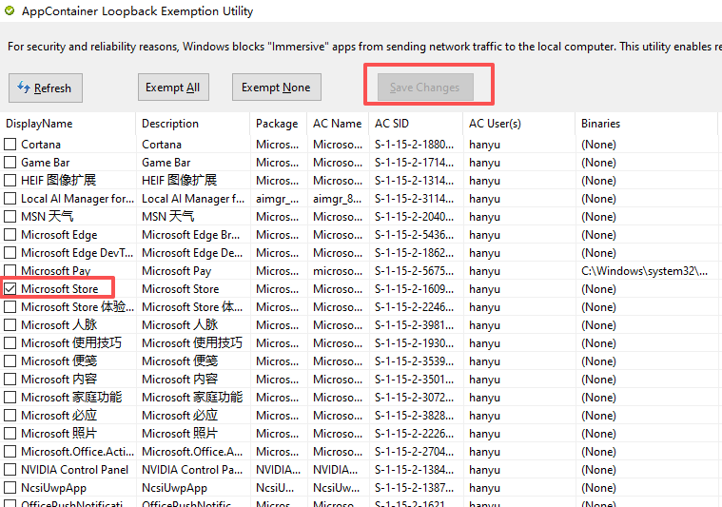Check Microsoft 照片 checkbox
The height and width of the screenshot is (507, 722).
tap(10, 434)
